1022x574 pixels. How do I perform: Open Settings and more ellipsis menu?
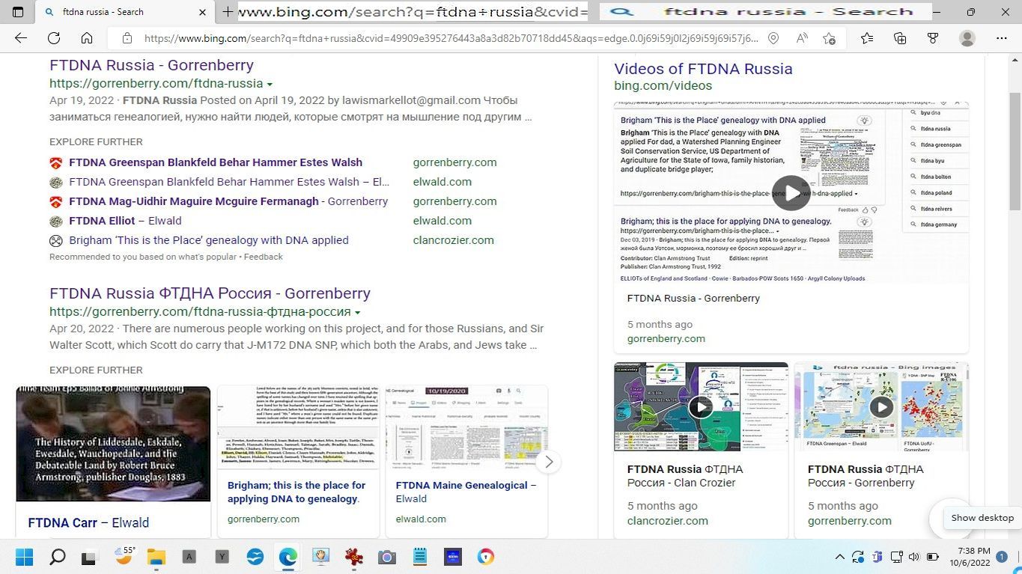tap(1002, 38)
